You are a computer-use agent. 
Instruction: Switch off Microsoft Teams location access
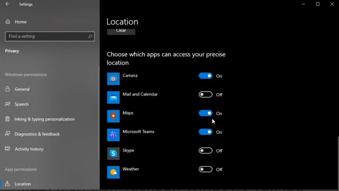coord(206,132)
